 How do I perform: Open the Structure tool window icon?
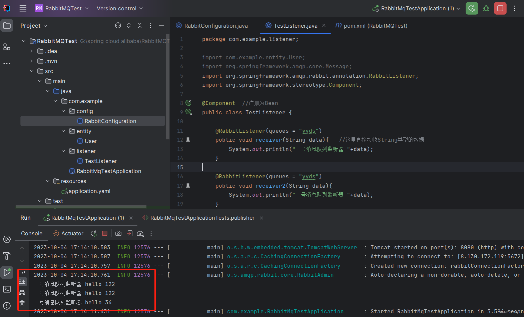pos(7,47)
